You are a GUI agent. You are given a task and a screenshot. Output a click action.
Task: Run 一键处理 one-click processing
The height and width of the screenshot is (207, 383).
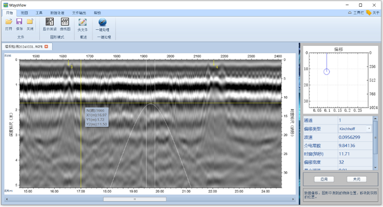coord(102,25)
